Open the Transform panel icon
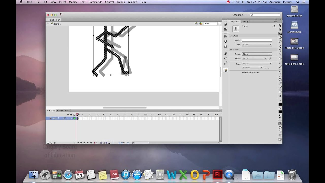 (x=225, y=46)
